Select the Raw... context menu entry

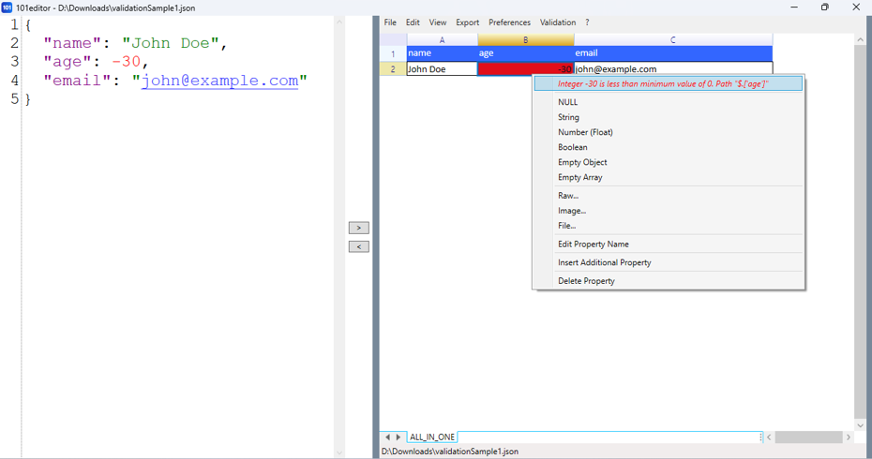click(x=668, y=196)
